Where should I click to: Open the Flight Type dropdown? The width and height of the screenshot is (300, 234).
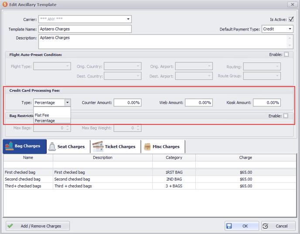pos(67,66)
